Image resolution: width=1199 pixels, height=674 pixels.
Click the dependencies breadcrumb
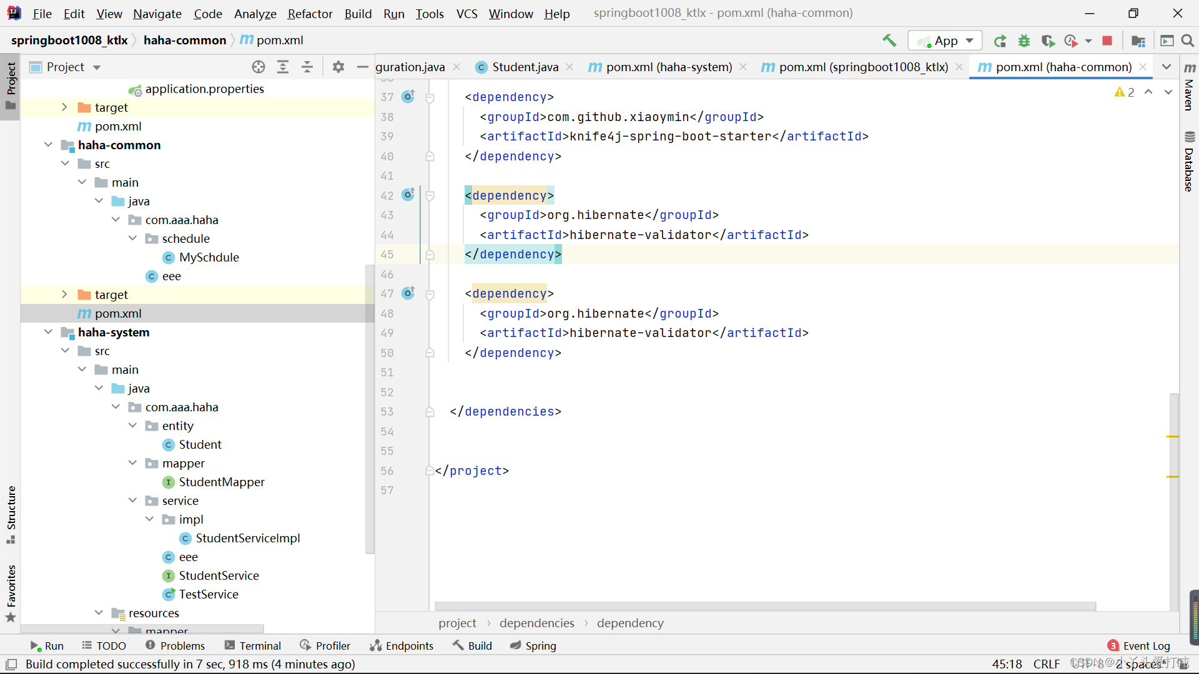tap(537, 623)
